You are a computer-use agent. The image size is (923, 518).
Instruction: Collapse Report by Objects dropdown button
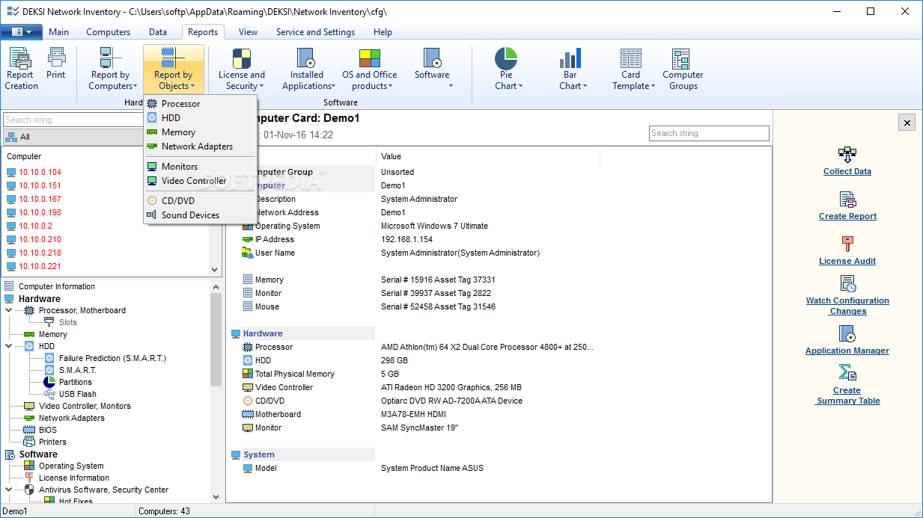(x=174, y=69)
